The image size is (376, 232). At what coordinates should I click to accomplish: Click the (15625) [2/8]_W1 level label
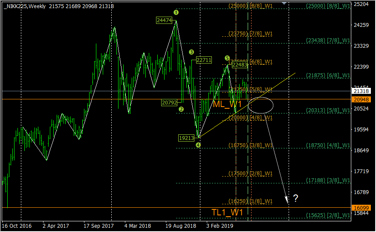328,215
